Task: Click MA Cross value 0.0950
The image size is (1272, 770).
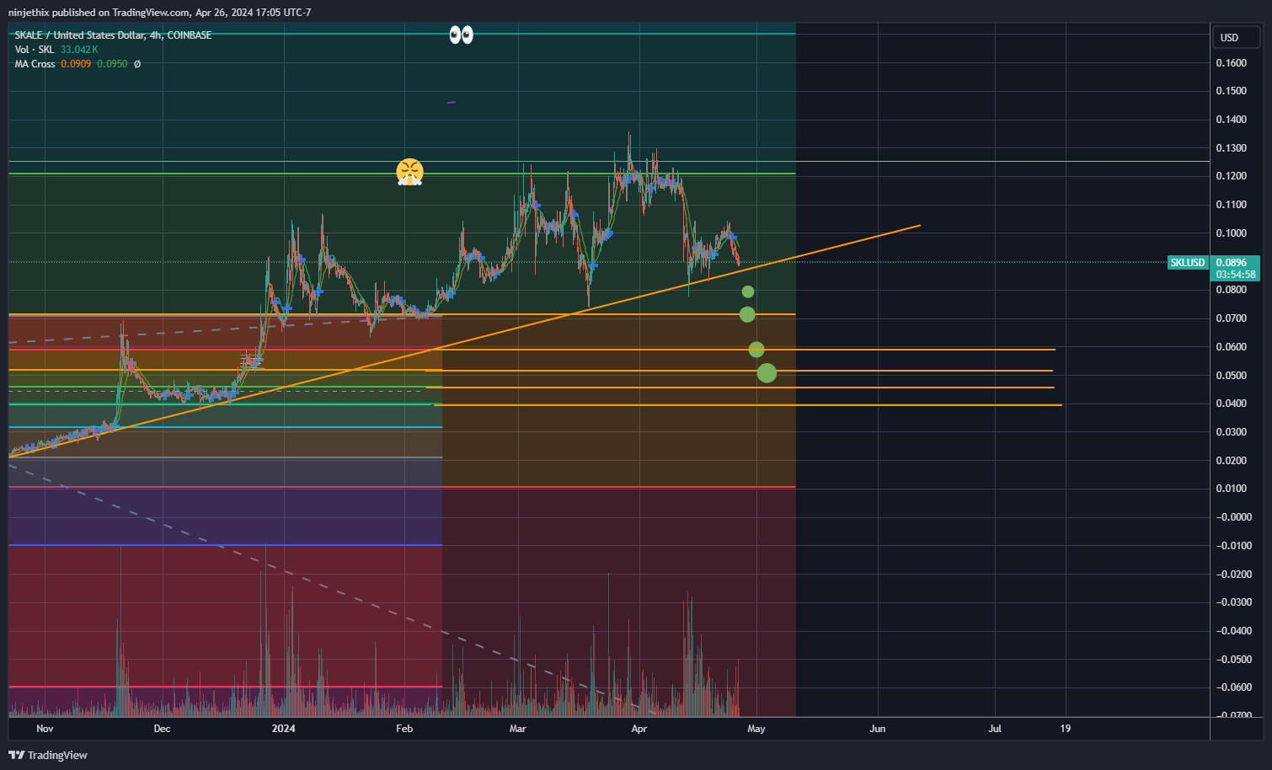Action: point(112,64)
